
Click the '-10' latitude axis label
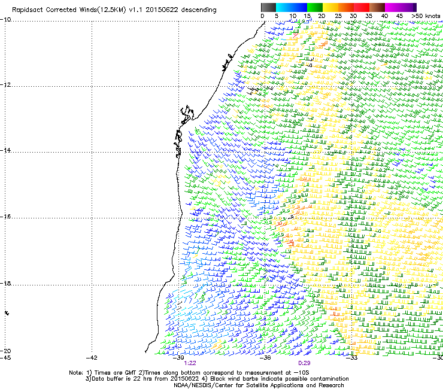click(x=5, y=20)
